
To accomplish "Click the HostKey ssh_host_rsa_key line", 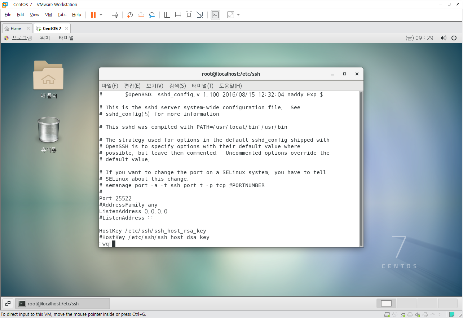I will click(153, 231).
